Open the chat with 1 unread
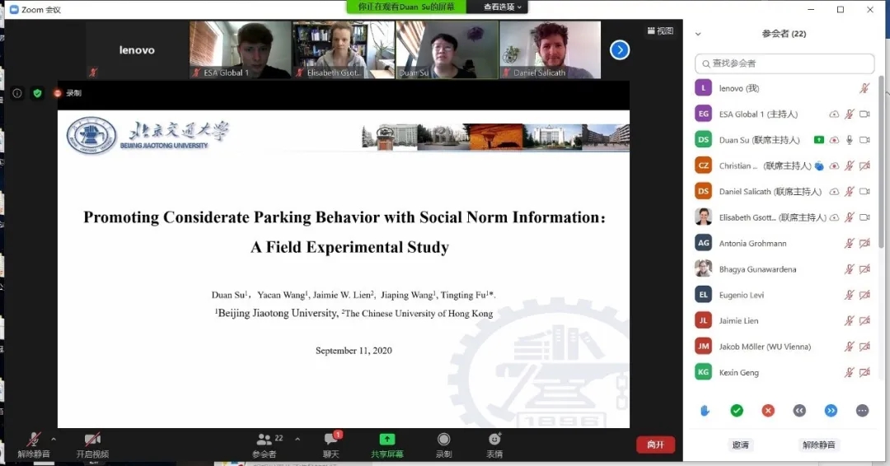Image resolution: width=890 pixels, height=466 pixels. pyautogui.click(x=331, y=445)
